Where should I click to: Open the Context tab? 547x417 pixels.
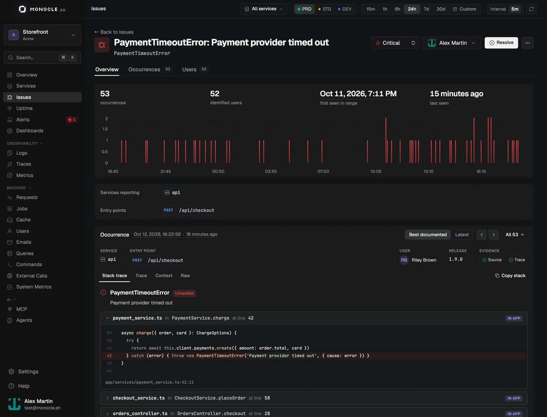click(x=164, y=276)
